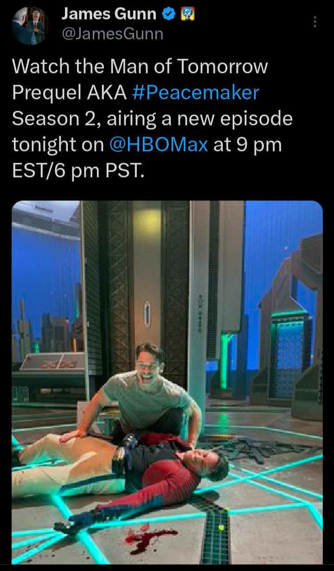Open the James Gunn display name

click(x=109, y=14)
